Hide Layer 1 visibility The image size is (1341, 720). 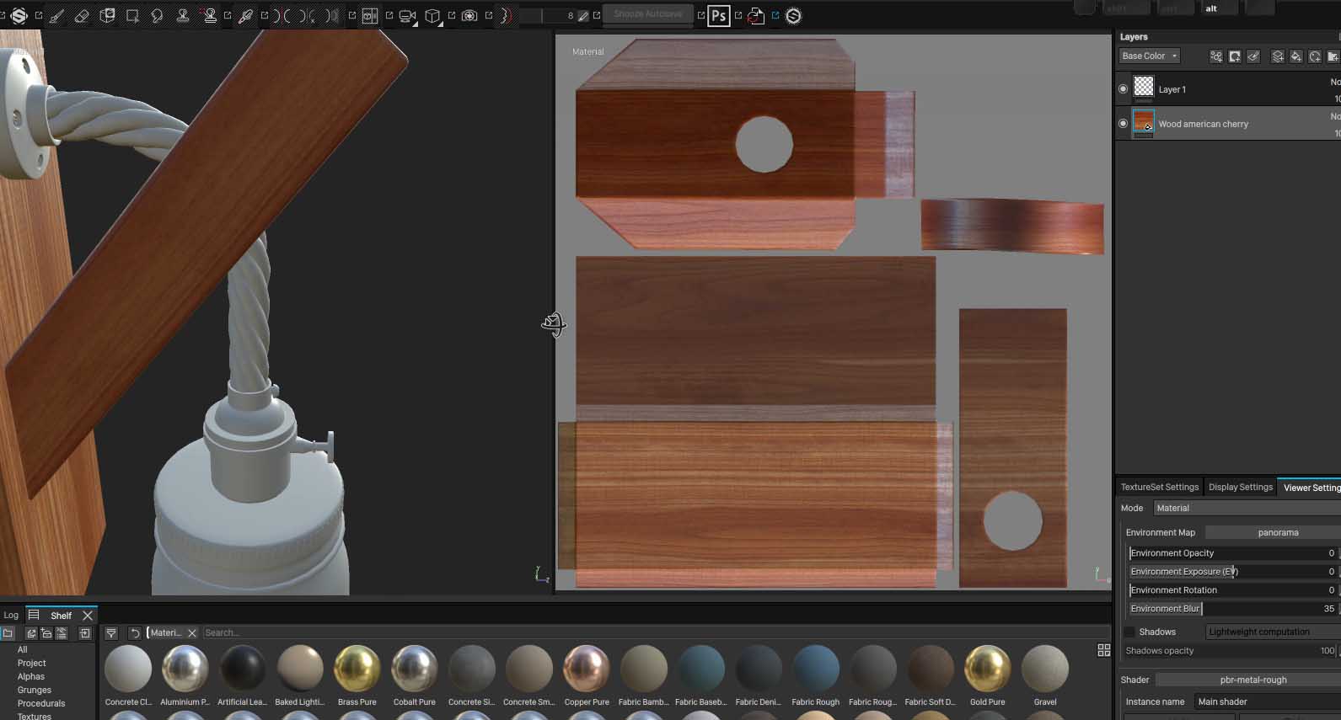[x=1123, y=89]
